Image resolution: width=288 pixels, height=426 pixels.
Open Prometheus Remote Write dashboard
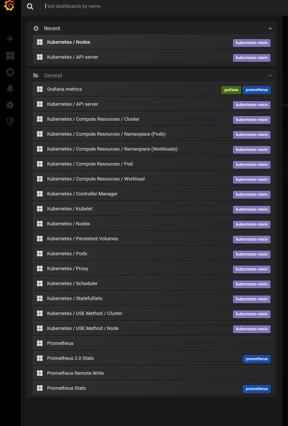[153, 373]
